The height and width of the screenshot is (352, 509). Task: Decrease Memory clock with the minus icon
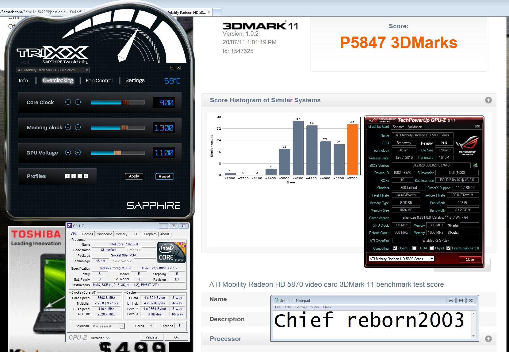point(68,127)
